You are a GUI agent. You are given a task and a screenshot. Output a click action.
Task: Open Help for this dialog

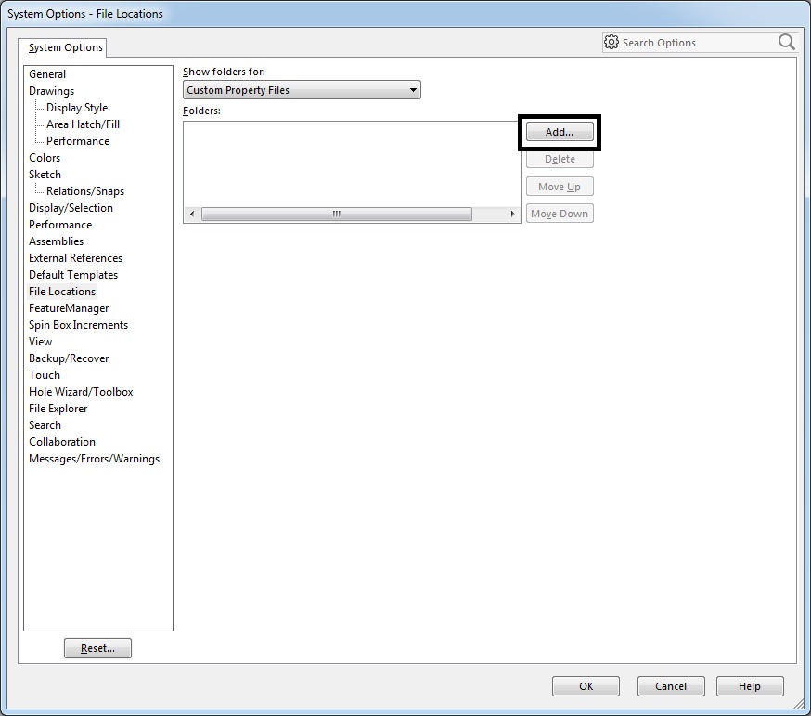[749, 686]
